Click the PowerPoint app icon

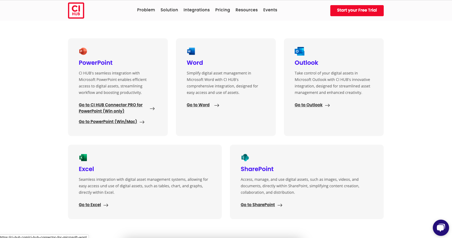point(83,51)
